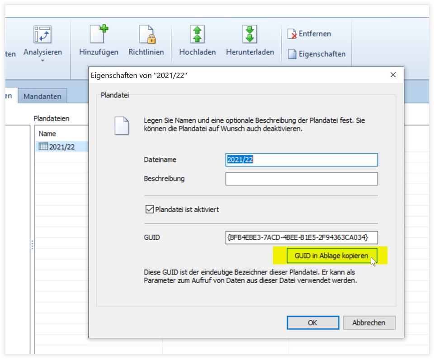Viewport: 434px width, 359px height.
Task: Click the Name column header
Action: coord(47,134)
